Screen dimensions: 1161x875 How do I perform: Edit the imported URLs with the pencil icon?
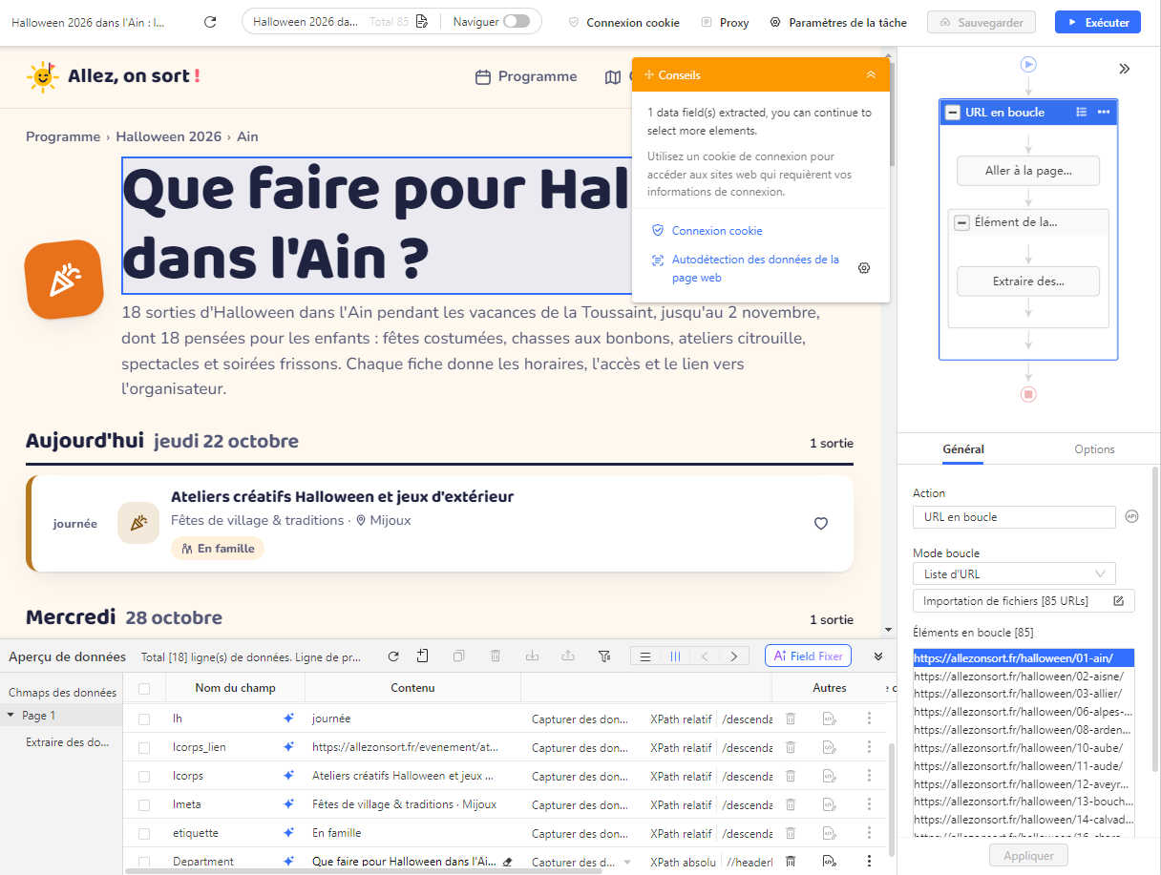[1119, 601]
